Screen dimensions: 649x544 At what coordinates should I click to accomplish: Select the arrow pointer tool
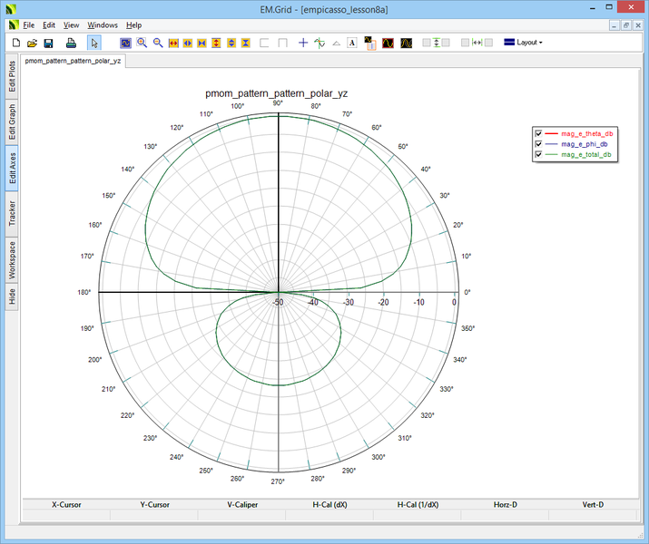click(x=94, y=43)
